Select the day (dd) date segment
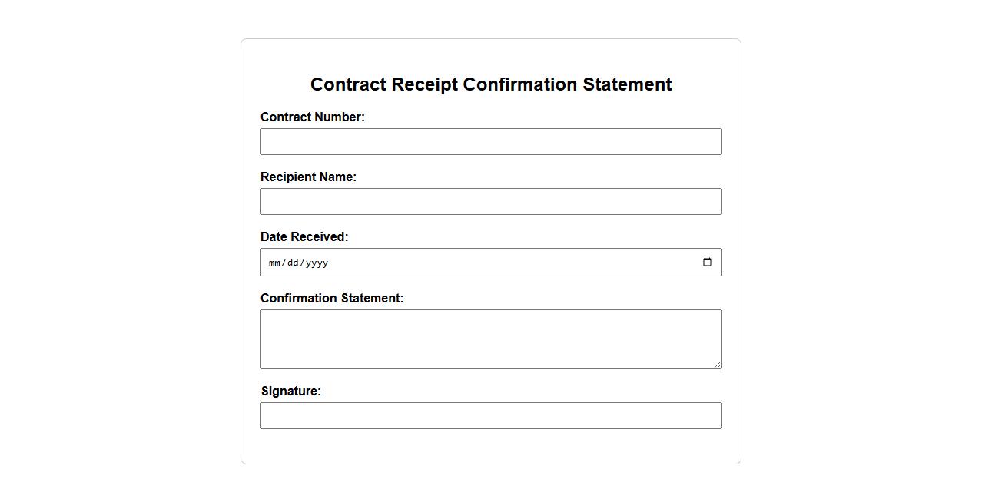Screen dimensions: 982x499 click(x=292, y=263)
